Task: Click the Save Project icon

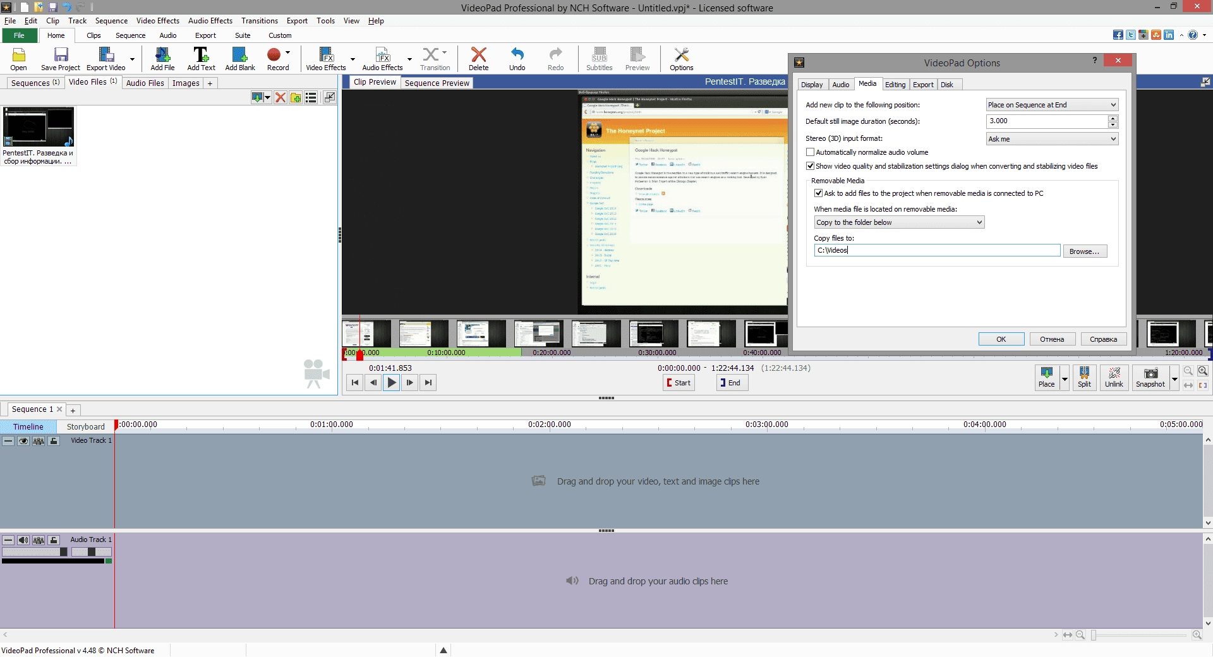Action: coord(61,59)
